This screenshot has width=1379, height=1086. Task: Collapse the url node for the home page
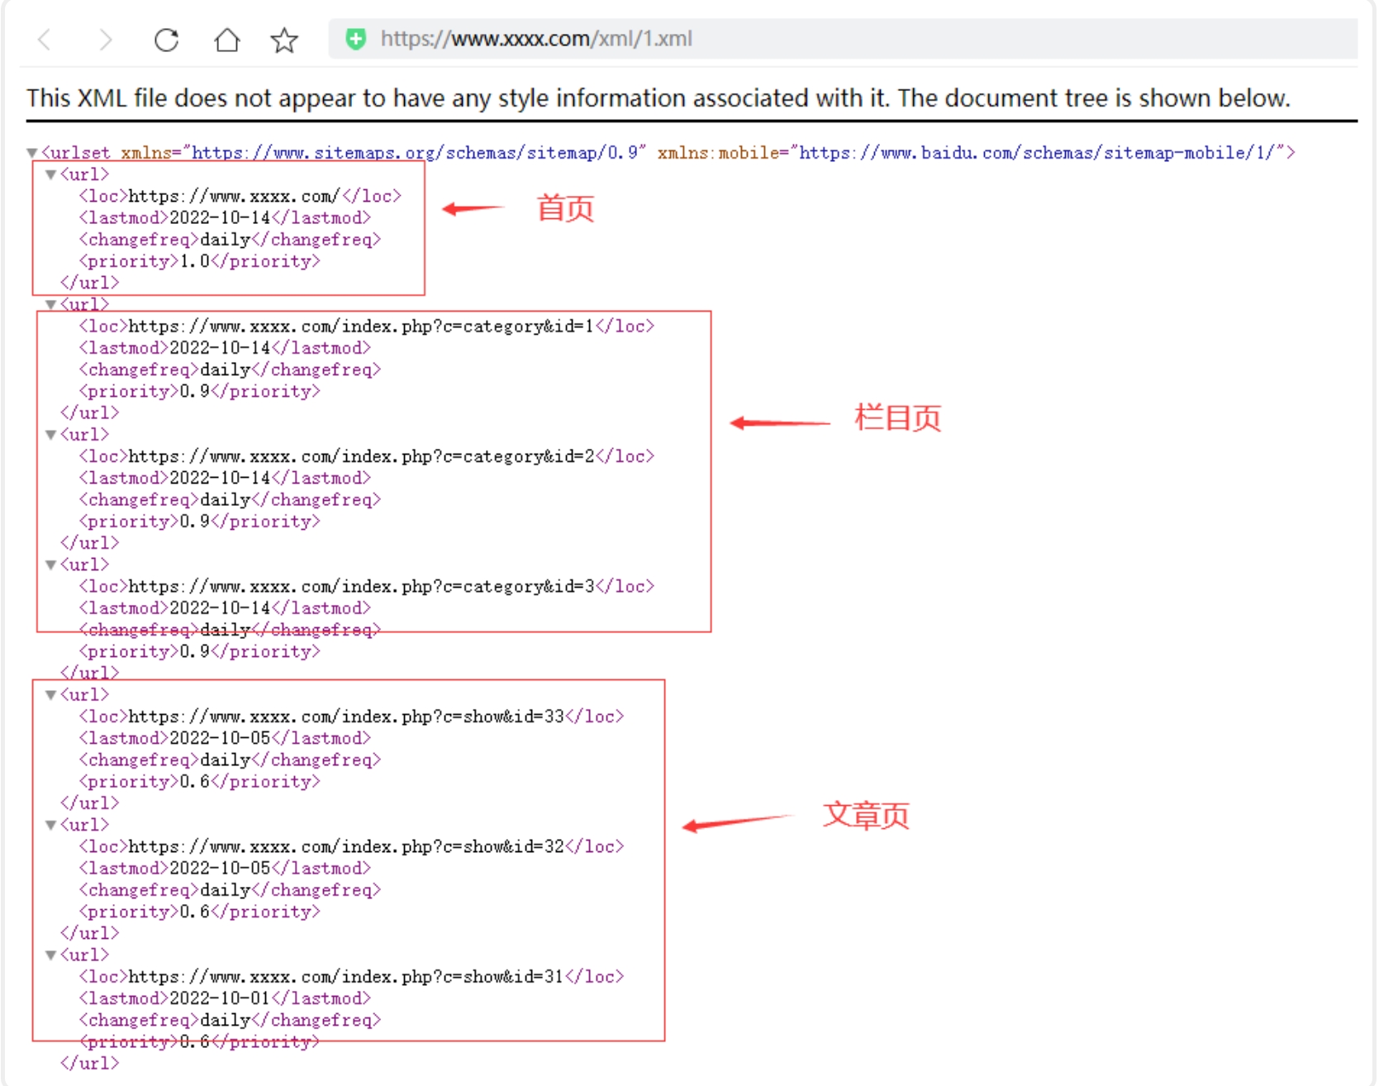click(51, 174)
